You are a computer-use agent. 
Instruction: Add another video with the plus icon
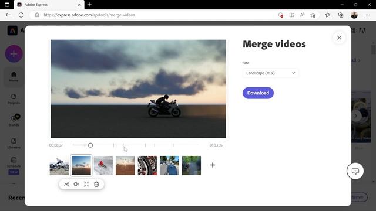[213, 165]
